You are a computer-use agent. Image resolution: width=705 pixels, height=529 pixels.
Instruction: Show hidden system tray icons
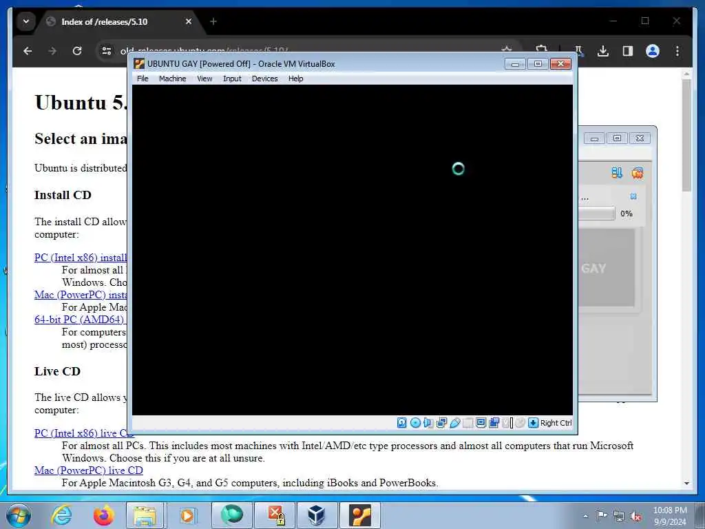pos(585,516)
